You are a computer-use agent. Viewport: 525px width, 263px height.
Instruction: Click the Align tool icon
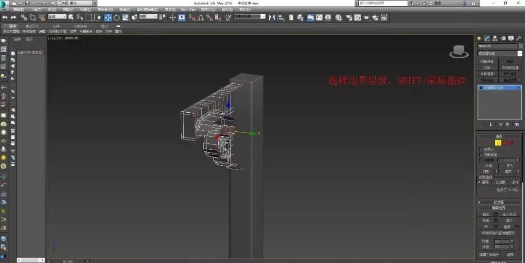coord(281,18)
